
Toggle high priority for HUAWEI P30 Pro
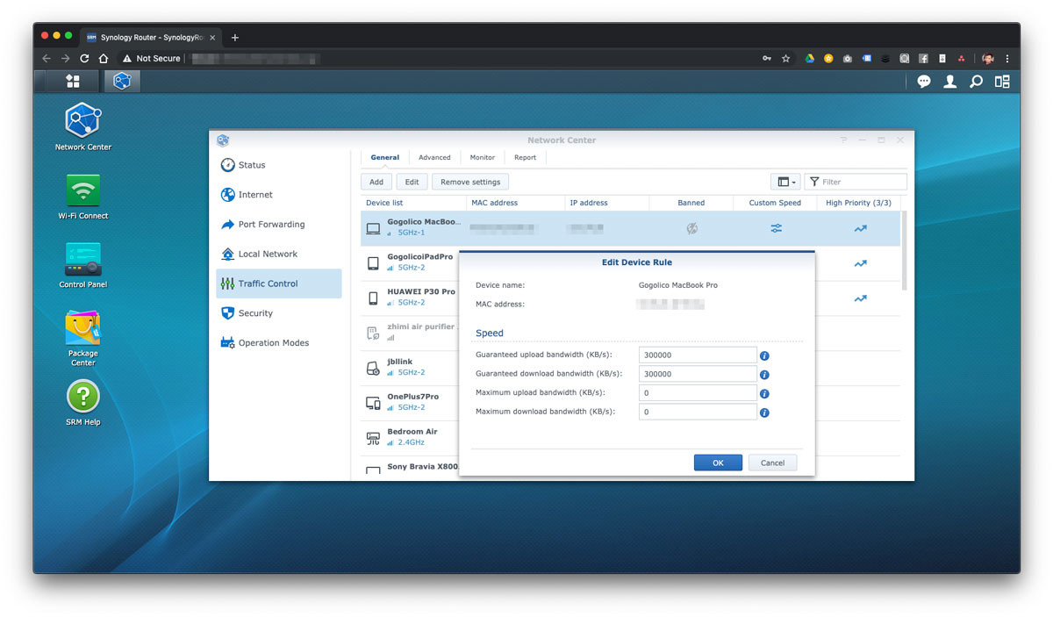pyautogui.click(x=860, y=298)
